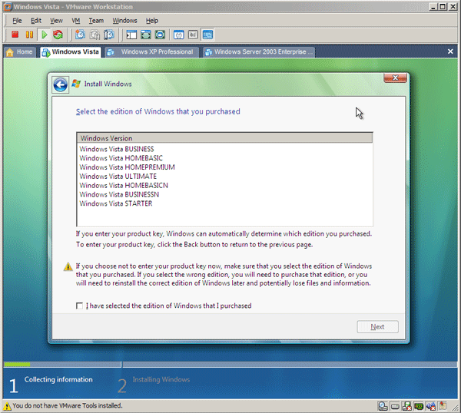Click the Windows flag logo beside Install Windows
461x413 pixels.
76,84
